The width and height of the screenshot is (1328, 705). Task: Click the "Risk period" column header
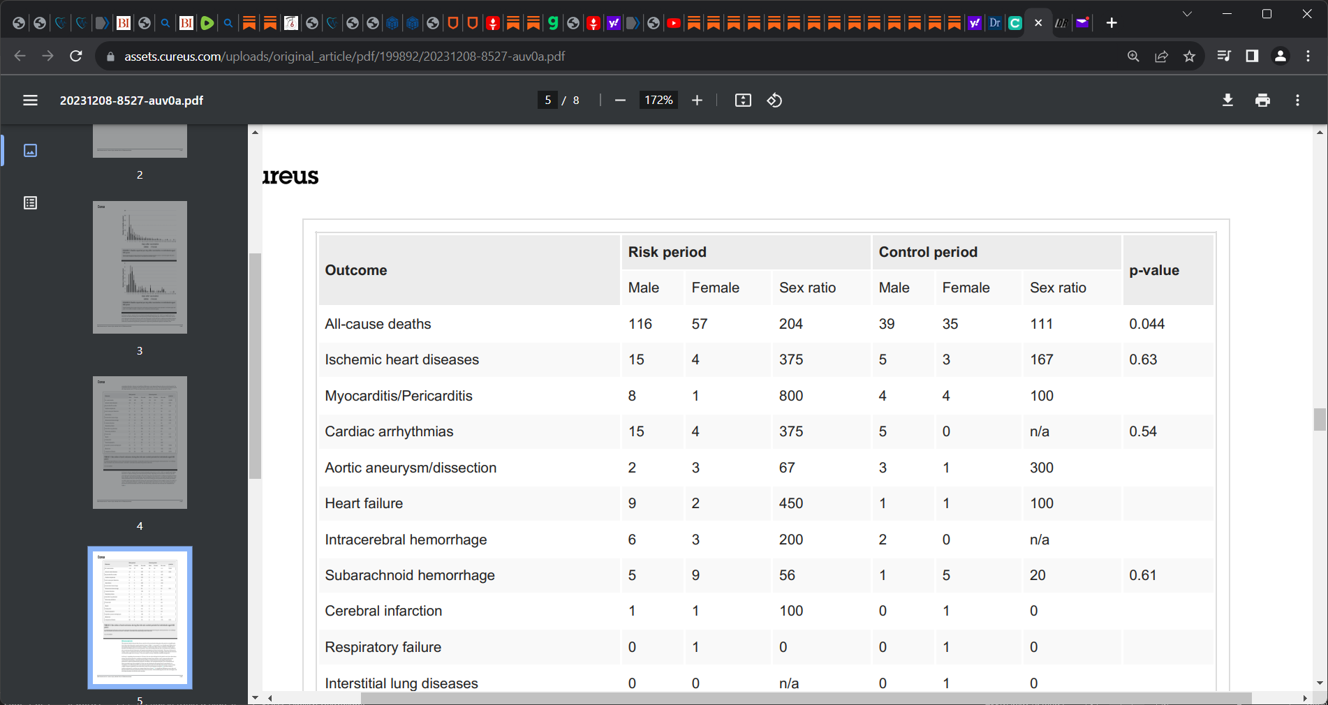[x=667, y=252]
